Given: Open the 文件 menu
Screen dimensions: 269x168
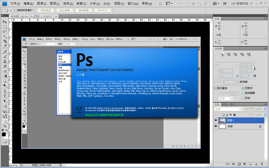Looking at the screenshot, I should [15, 3].
